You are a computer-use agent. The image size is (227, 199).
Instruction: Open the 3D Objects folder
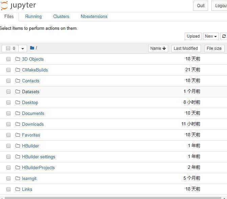click(x=33, y=59)
